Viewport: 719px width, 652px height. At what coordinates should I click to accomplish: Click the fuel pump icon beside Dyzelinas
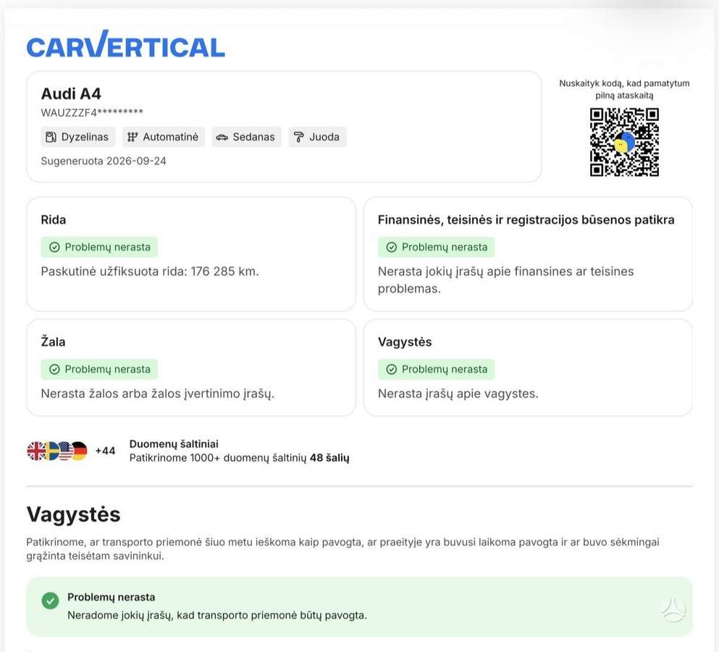click(x=51, y=137)
